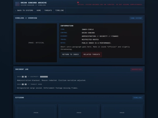Select the Orion Concord control value
Screen dimensions: 158x118
coord(88,33)
